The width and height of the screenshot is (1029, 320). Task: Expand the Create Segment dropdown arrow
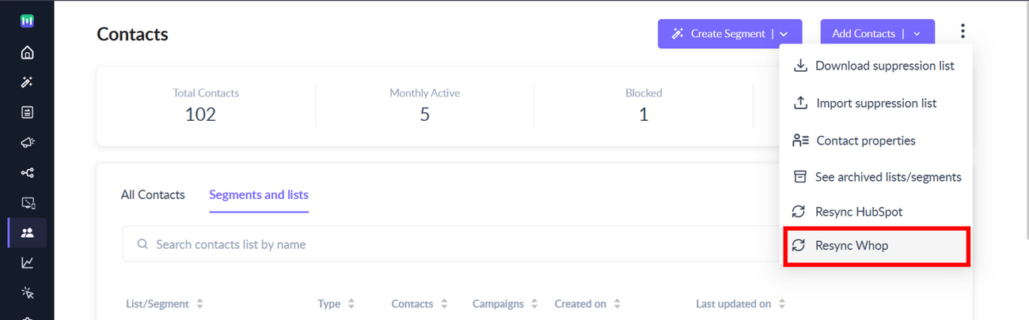click(x=784, y=34)
